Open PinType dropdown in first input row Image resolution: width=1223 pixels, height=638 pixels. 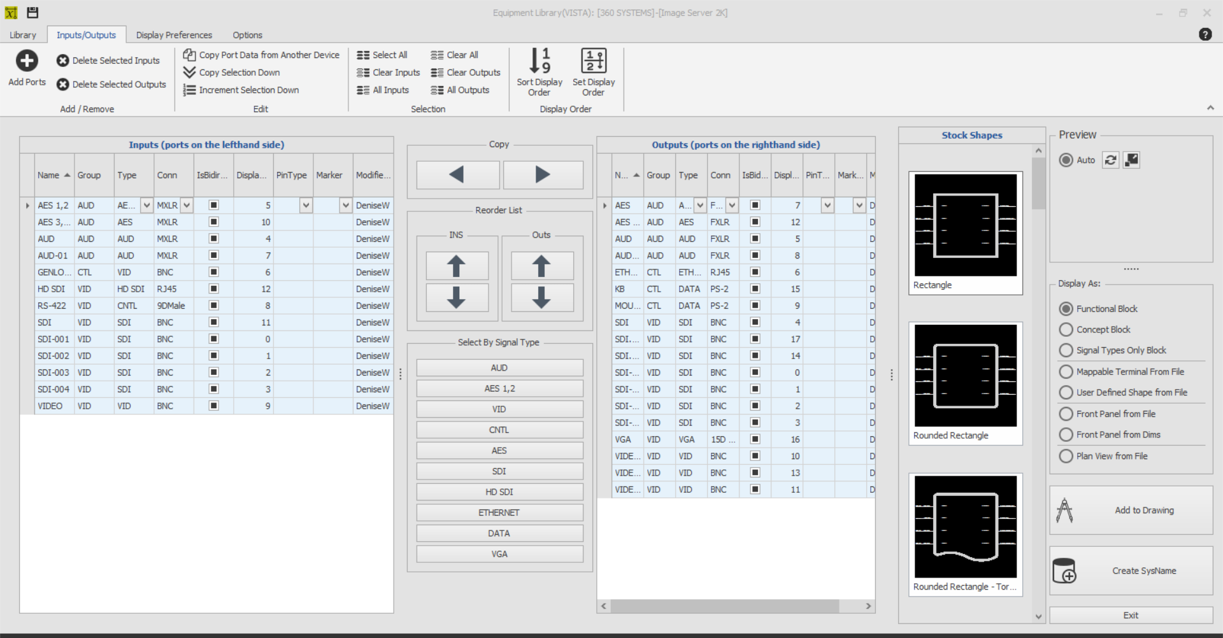[x=306, y=205]
